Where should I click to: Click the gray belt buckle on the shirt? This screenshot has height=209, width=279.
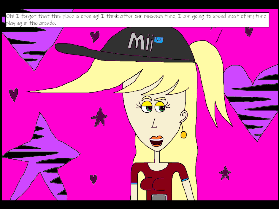(158, 197)
